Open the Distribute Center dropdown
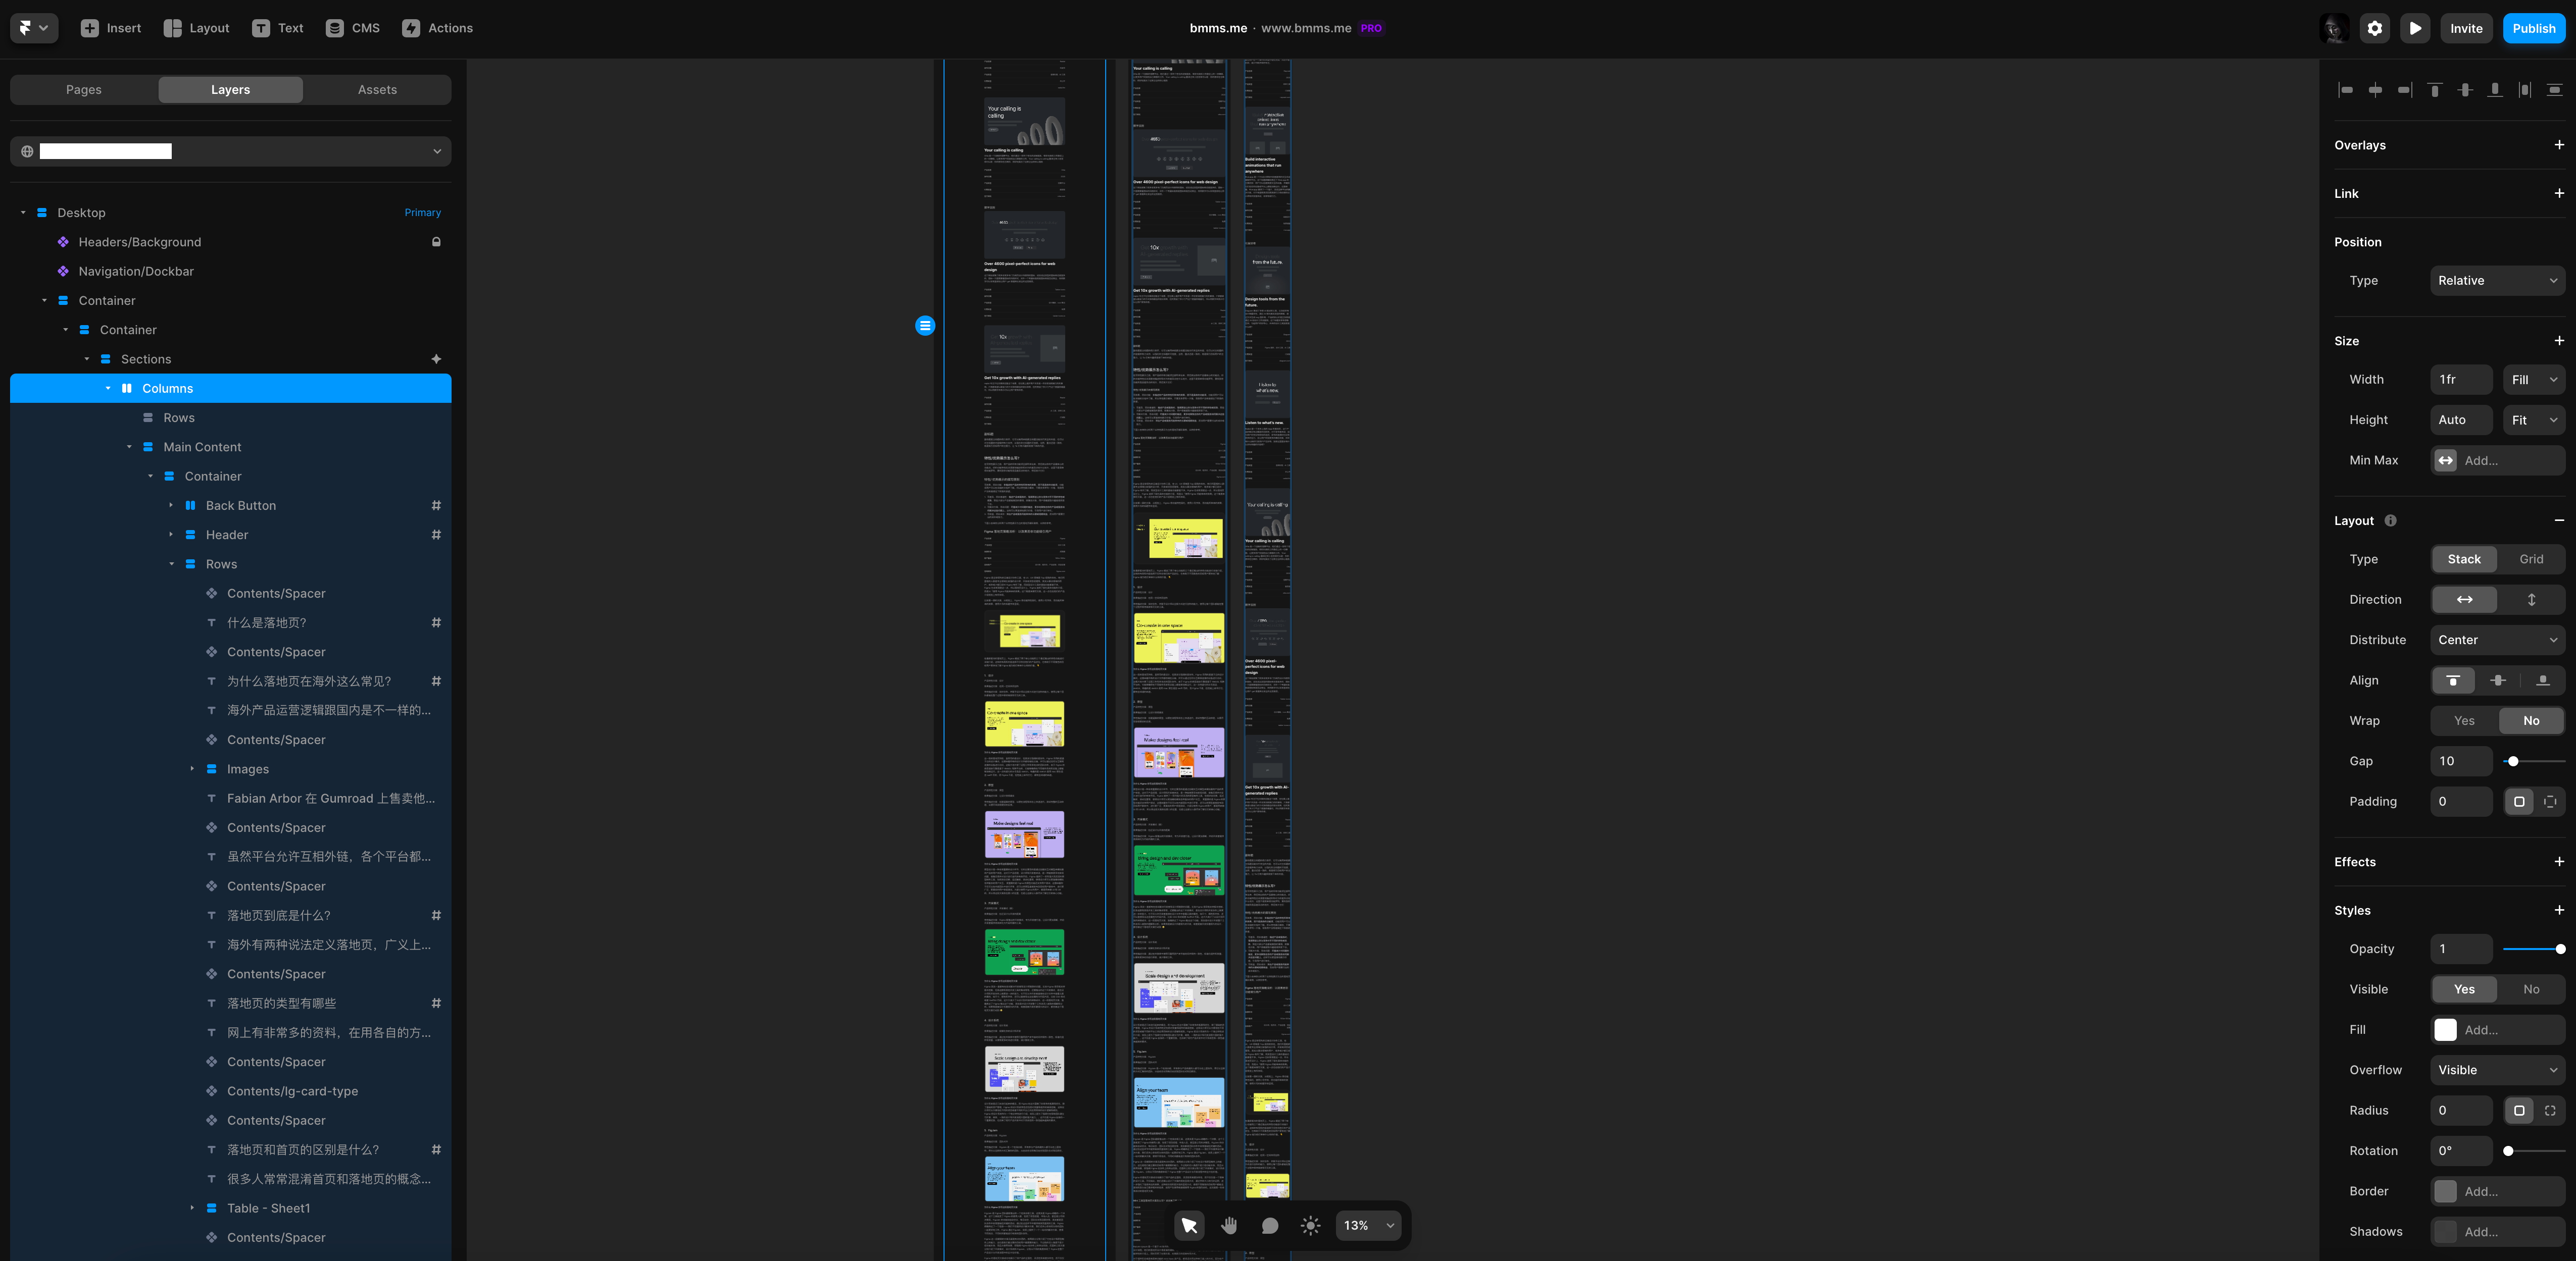This screenshot has width=2576, height=1261. [2497, 640]
